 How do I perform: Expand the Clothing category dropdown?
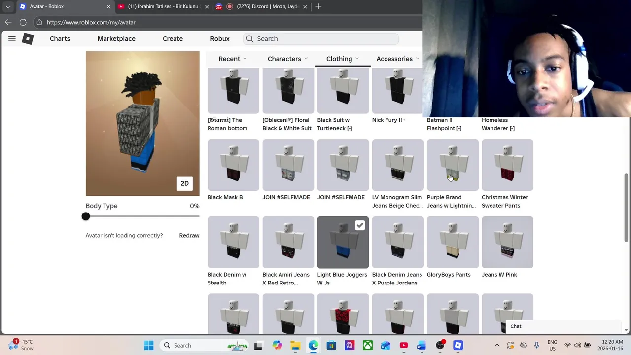(x=343, y=59)
